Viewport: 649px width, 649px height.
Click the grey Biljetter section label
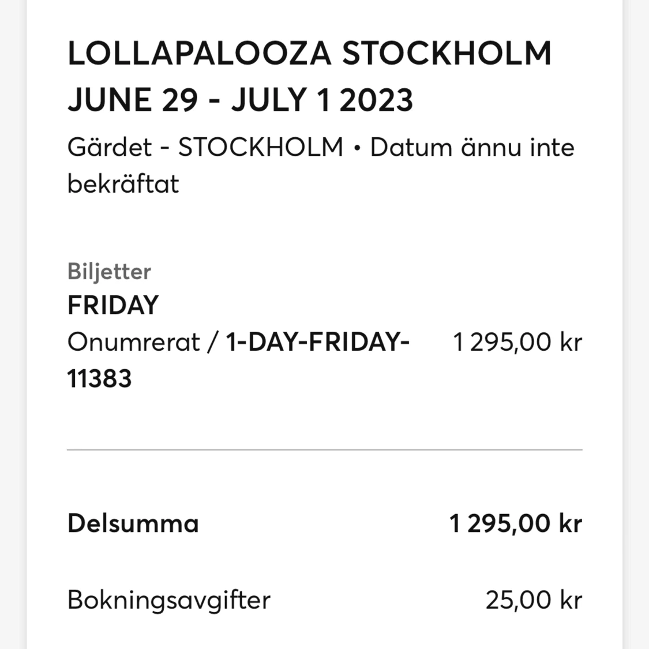(x=109, y=271)
